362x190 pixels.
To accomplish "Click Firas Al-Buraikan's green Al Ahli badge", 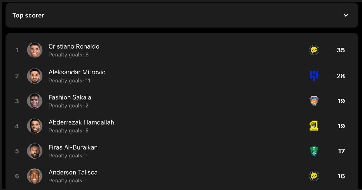I will (314, 151).
